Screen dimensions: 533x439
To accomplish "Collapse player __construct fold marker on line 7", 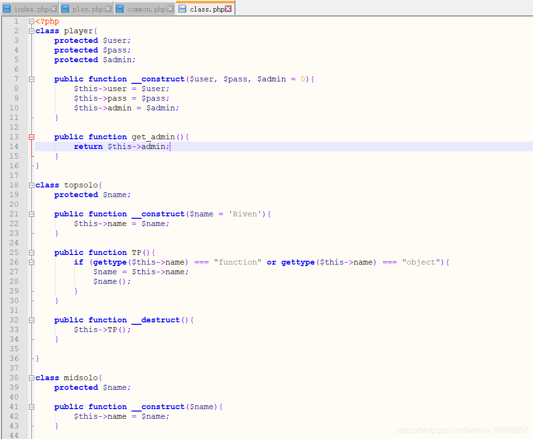I will (x=32, y=79).
